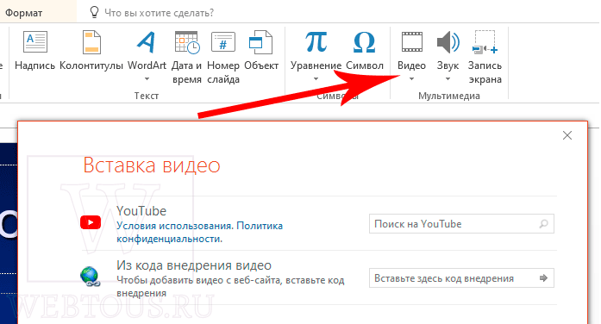
Task: Switch to the Формат ribbon tab
Action: 24,13
